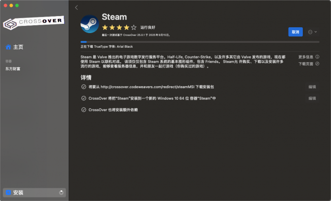
Task: Click the checkmark next to Windows 10 container line
Action: (x=84, y=98)
